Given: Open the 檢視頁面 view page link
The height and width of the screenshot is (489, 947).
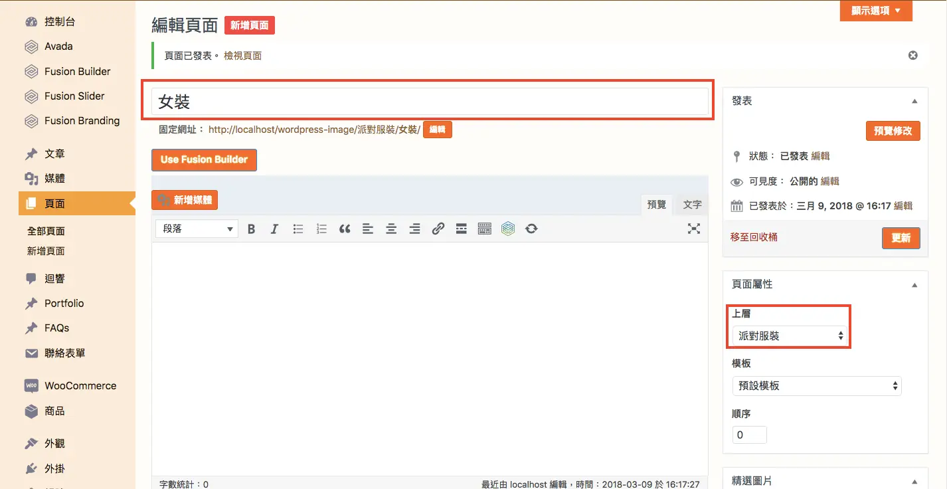Looking at the screenshot, I should [x=242, y=56].
